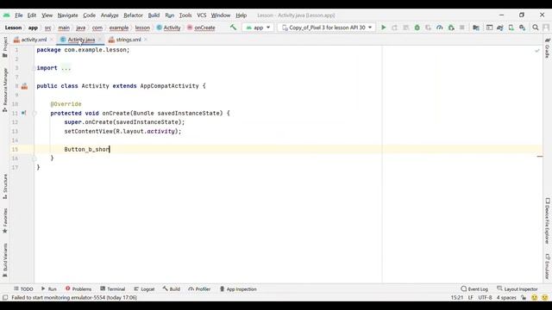Open the Logcat tool window

click(x=144, y=289)
